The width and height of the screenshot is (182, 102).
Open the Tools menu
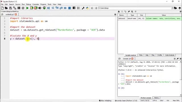[49, 4]
